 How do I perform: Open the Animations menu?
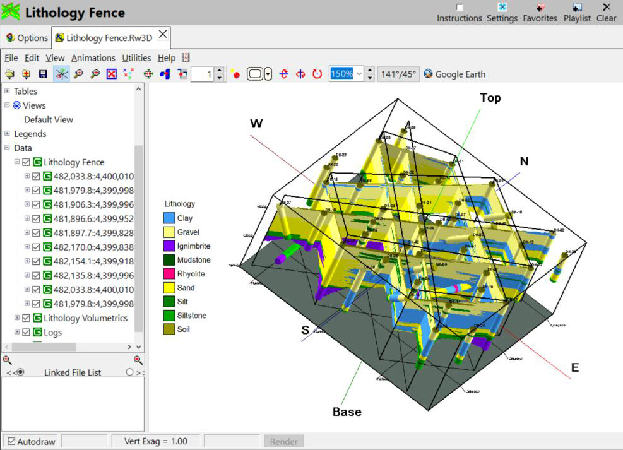click(x=93, y=57)
